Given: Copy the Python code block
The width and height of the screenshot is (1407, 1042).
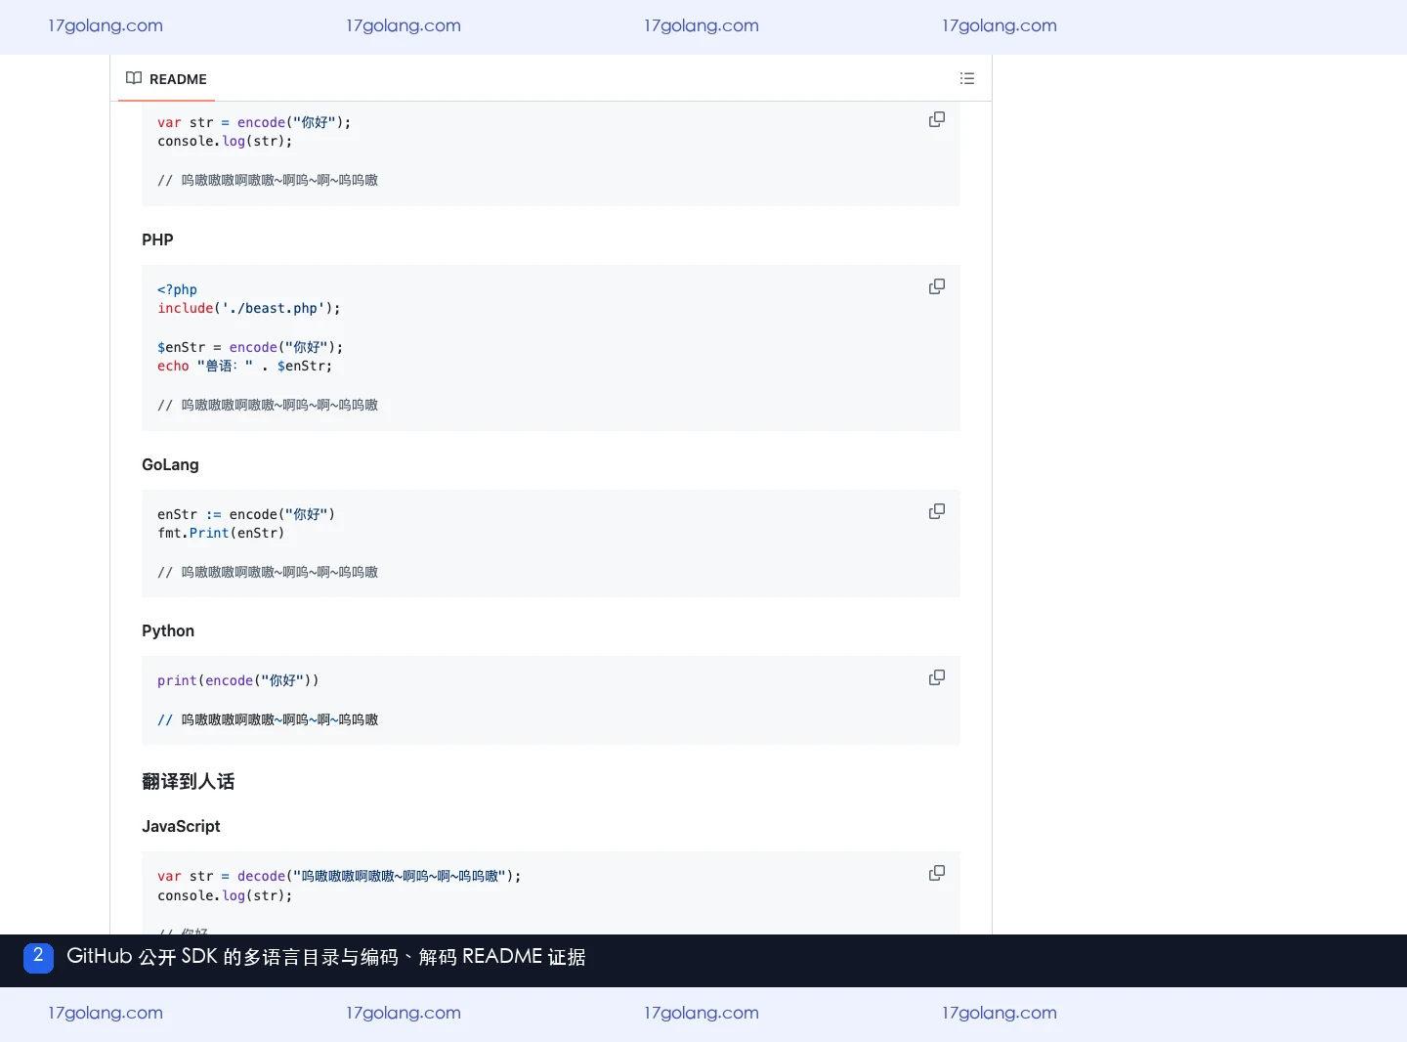Looking at the screenshot, I should 936,677.
